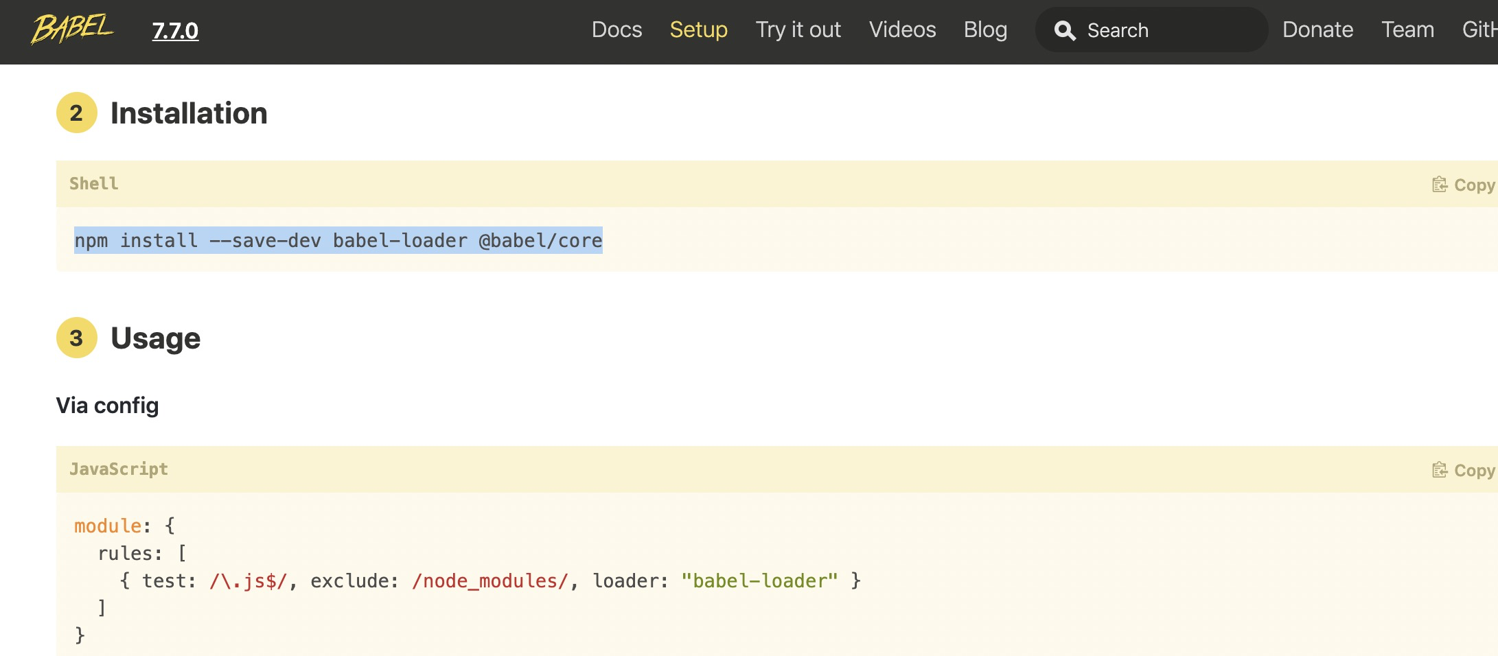Click the step 2 number badge
1498x656 pixels.
point(76,113)
